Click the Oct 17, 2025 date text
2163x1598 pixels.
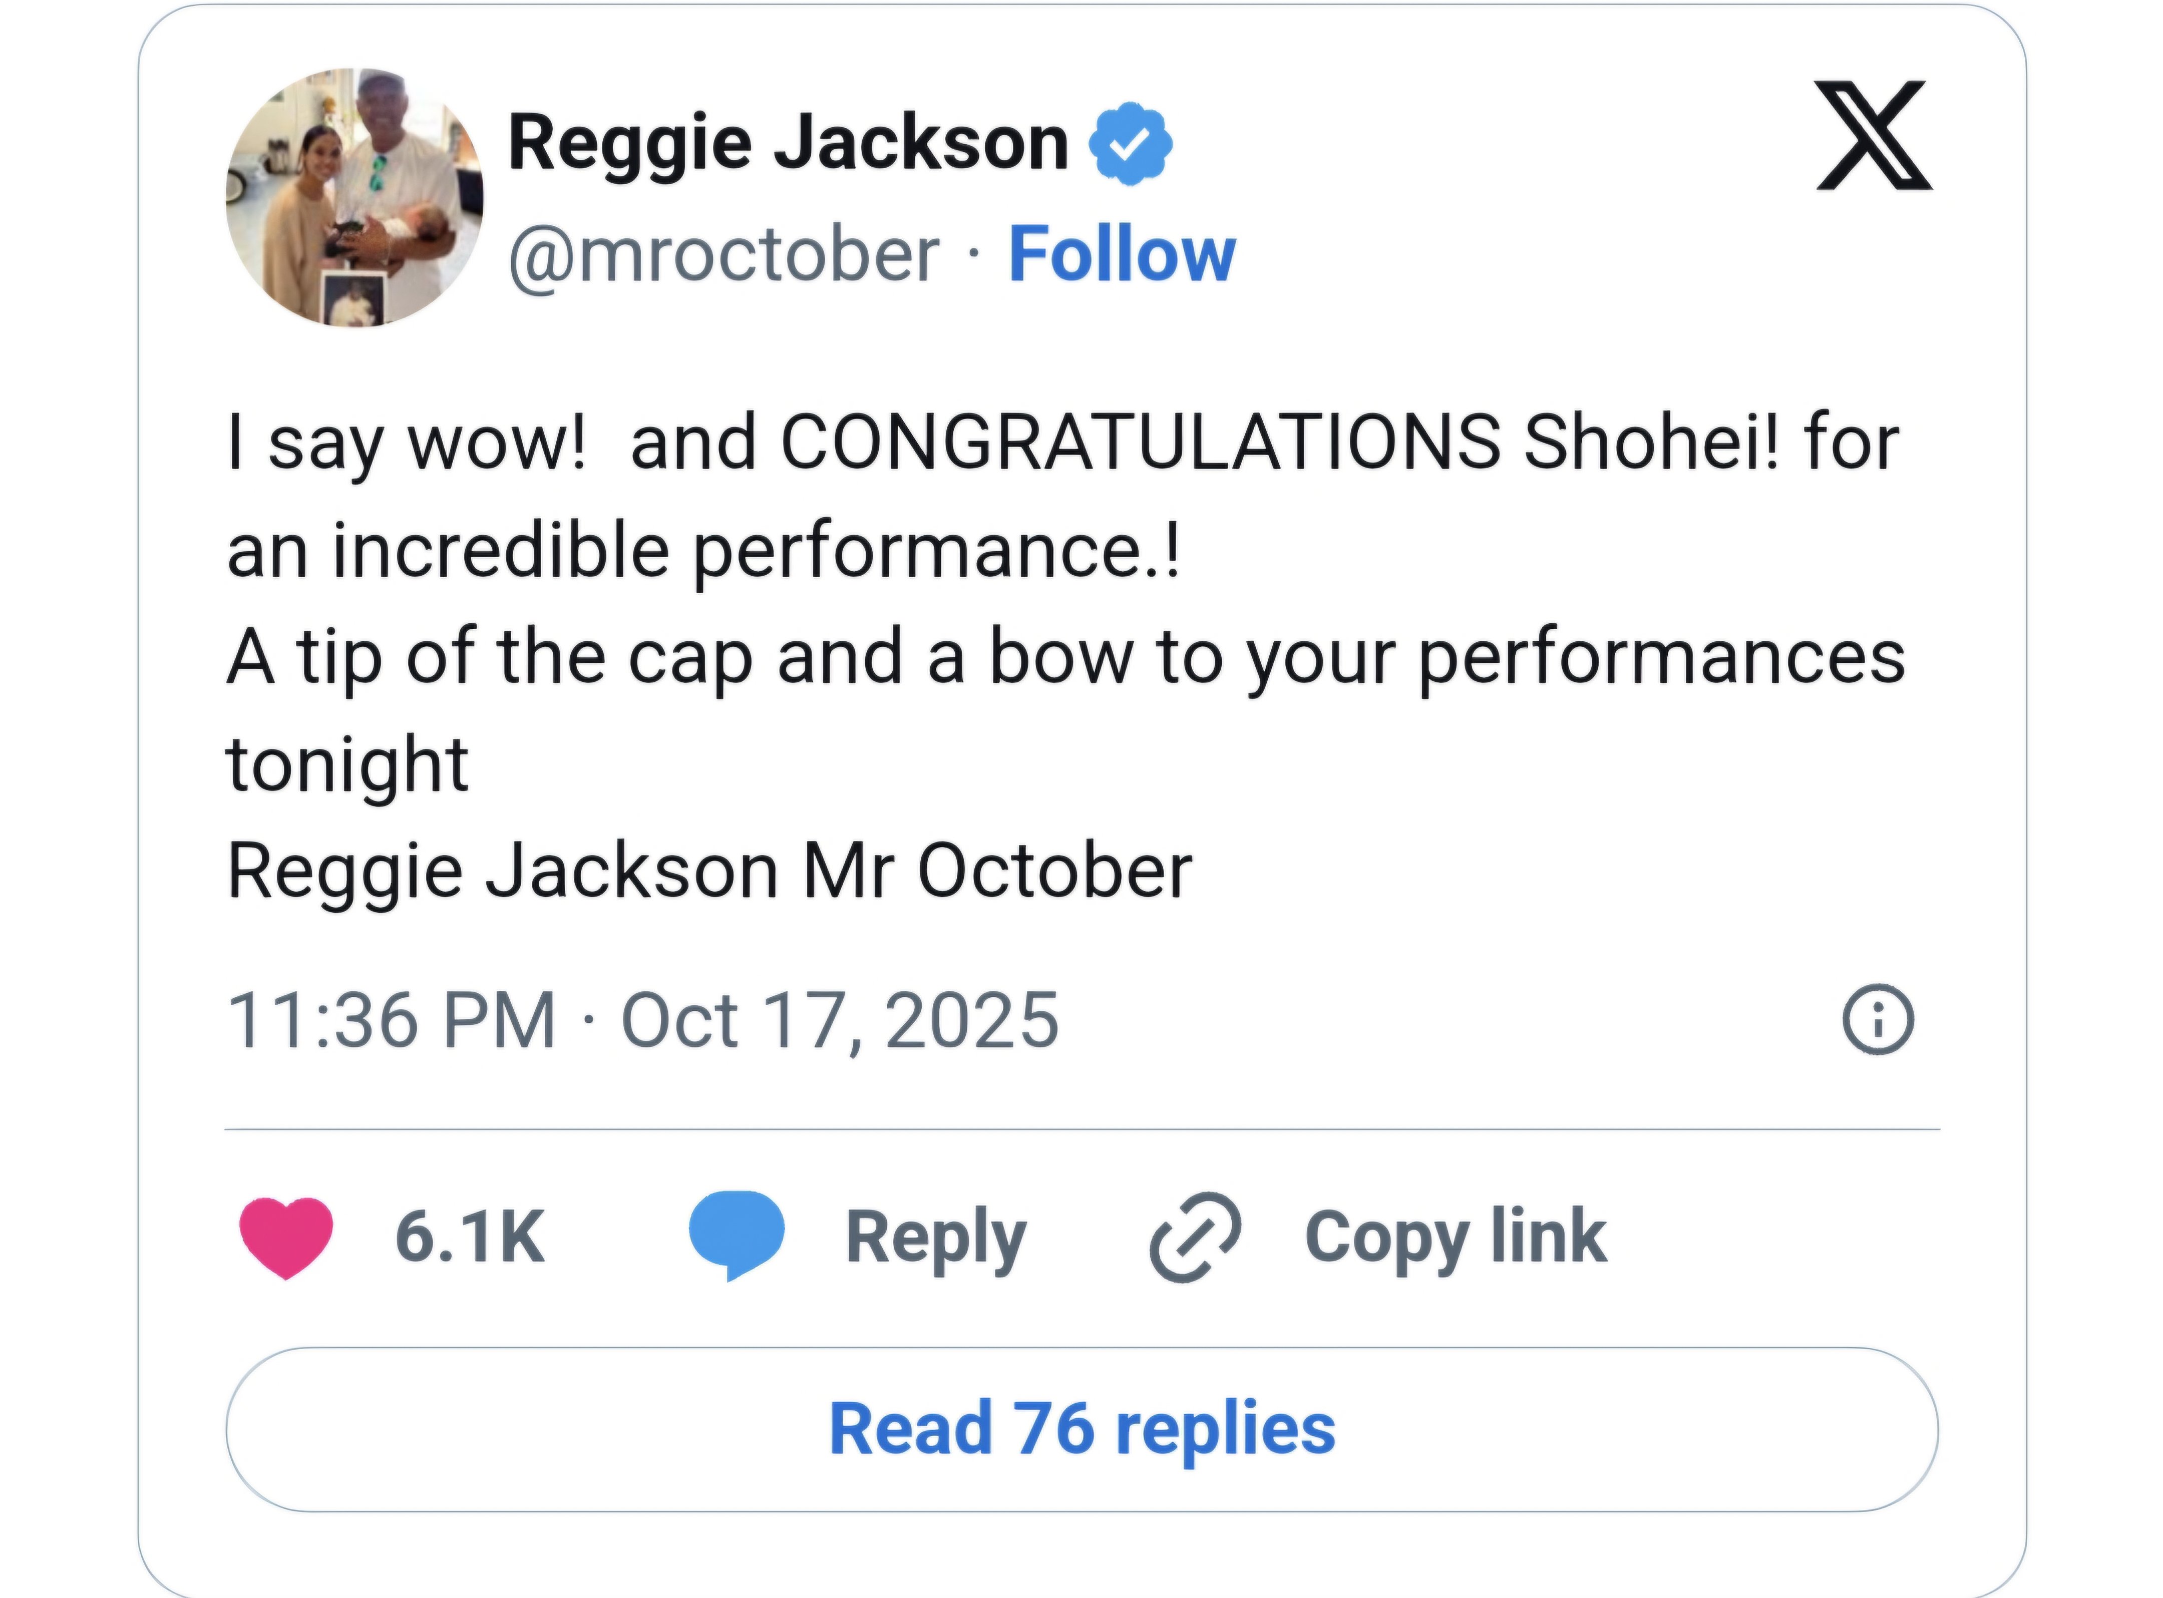click(x=840, y=1020)
